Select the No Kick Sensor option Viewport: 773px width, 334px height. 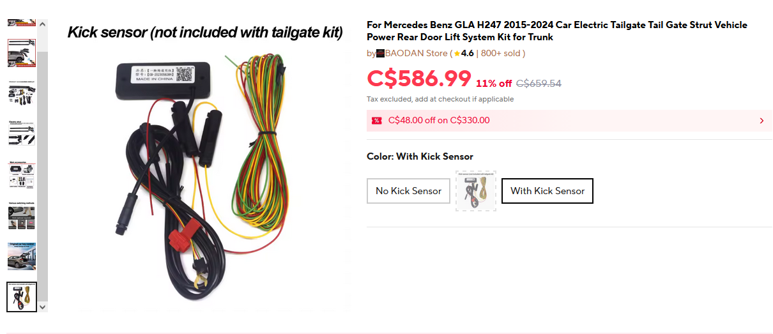pos(408,191)
